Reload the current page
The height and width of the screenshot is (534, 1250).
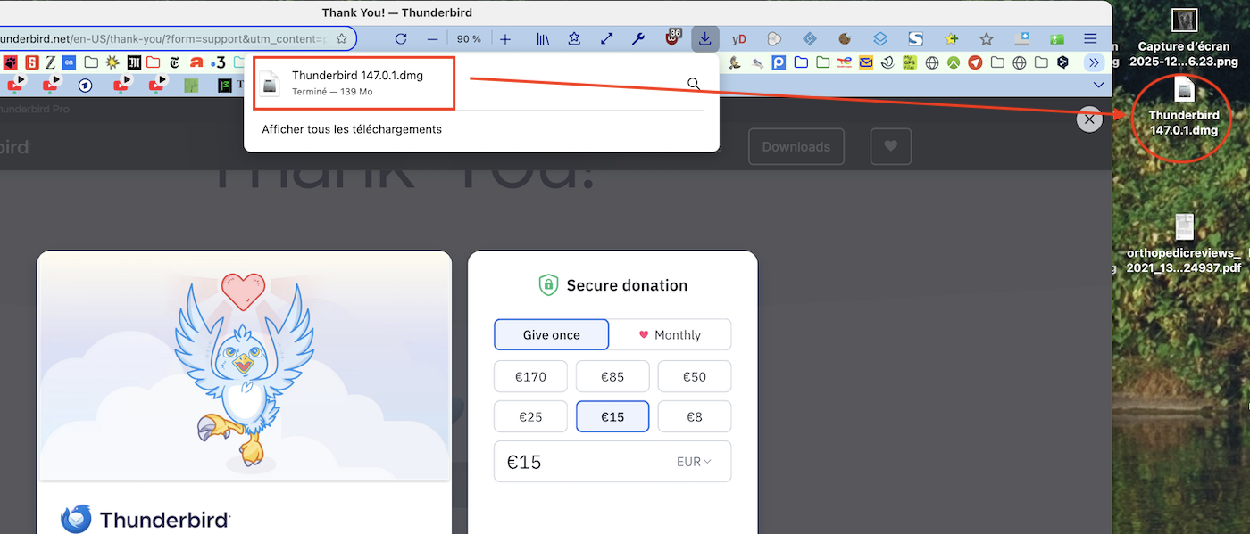coord(401,39)
